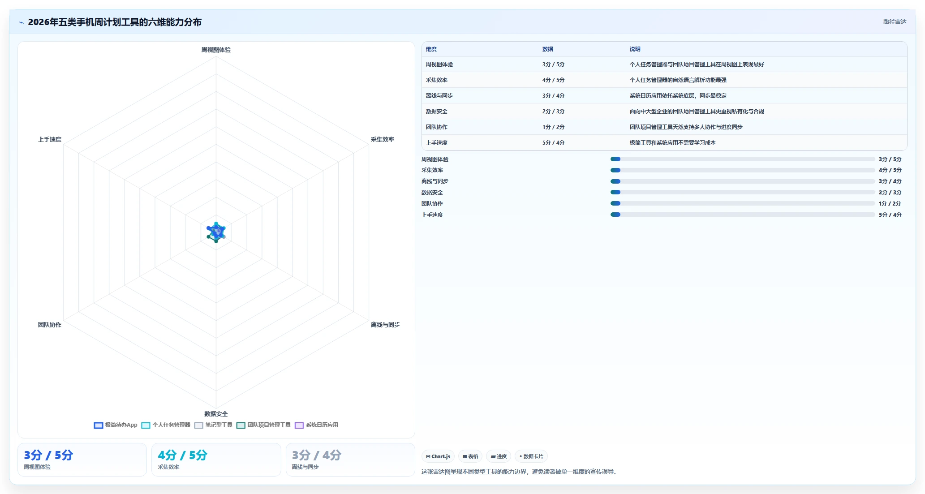Click the 离线与同步 progress bar
925x494 pixels.
coord(743,181)
